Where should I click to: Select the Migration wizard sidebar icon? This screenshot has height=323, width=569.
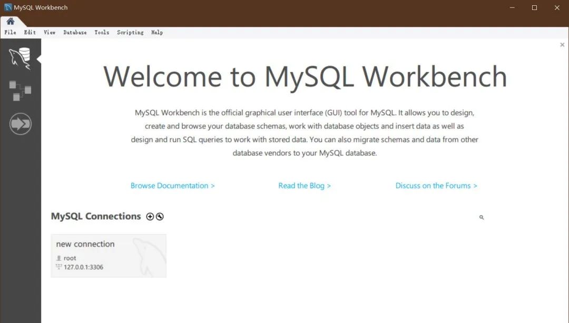click(x=21, y=124)
